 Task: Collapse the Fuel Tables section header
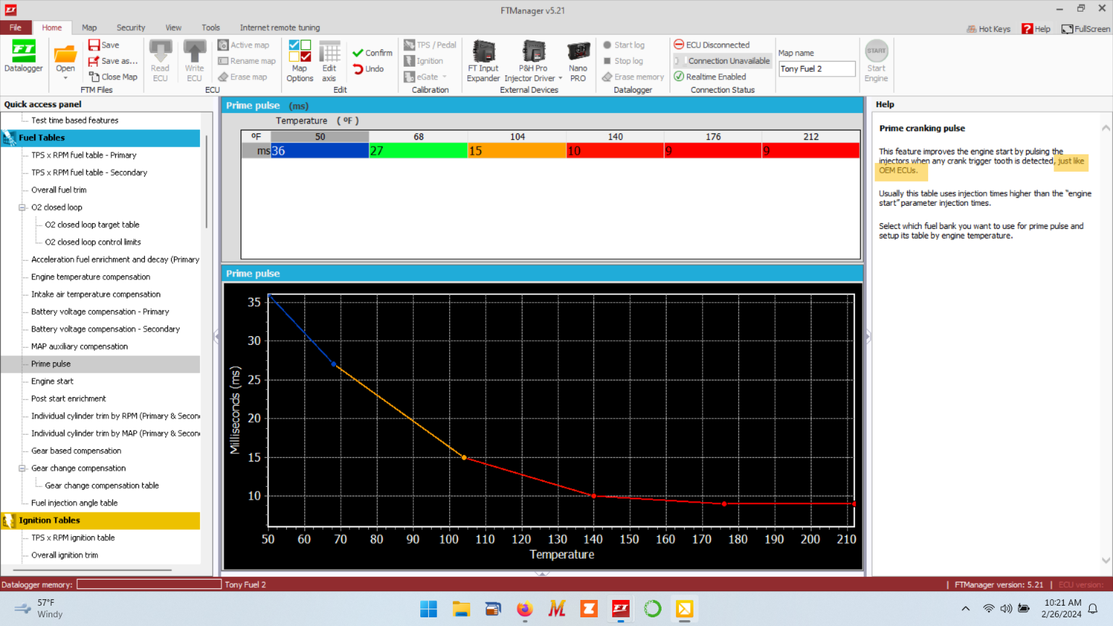101,138
